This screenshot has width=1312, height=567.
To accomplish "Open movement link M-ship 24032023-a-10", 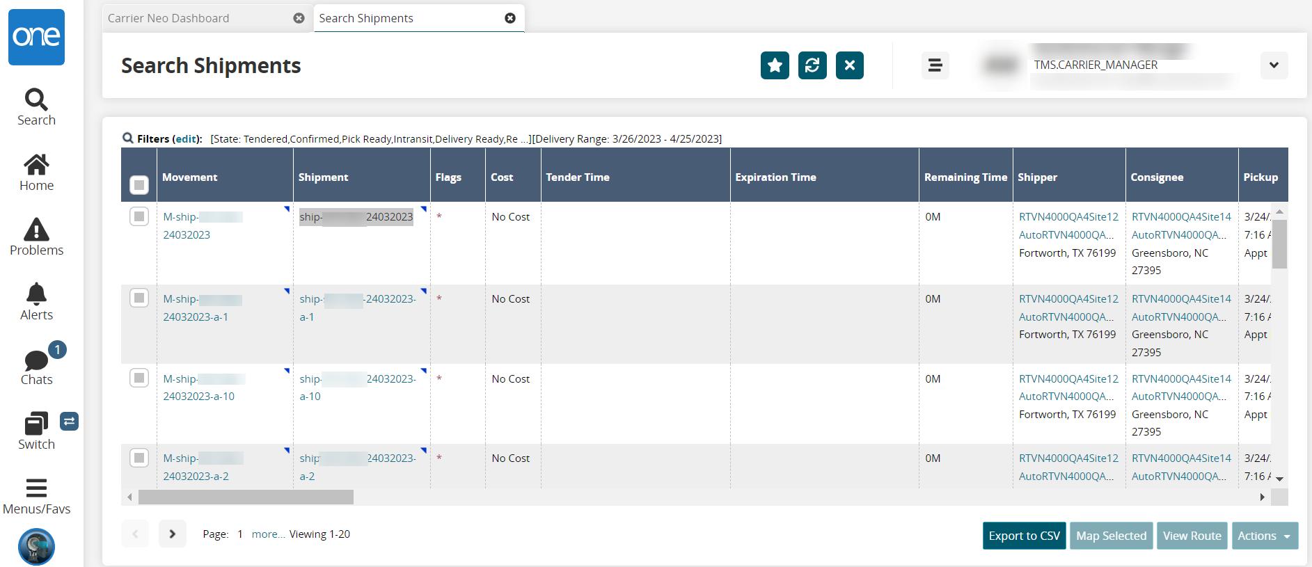I will click(x=203, y=388).
